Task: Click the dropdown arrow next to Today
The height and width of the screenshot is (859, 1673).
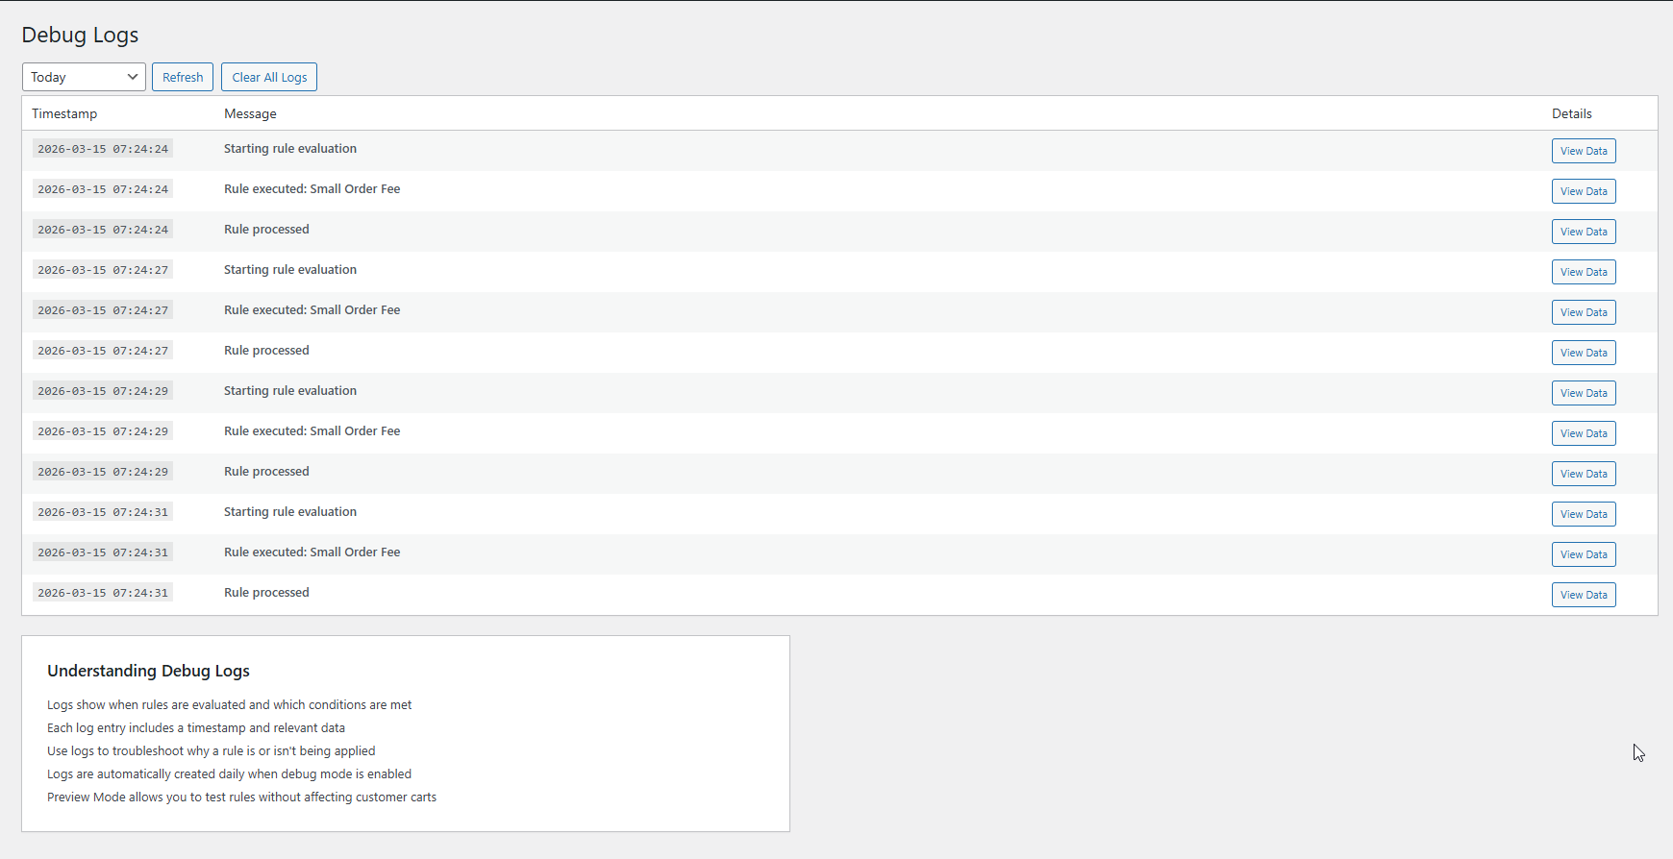Action: click(133, 77)
